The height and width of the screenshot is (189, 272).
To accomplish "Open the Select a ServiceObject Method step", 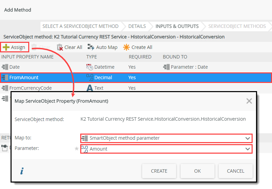I will [x=81, y=26].
